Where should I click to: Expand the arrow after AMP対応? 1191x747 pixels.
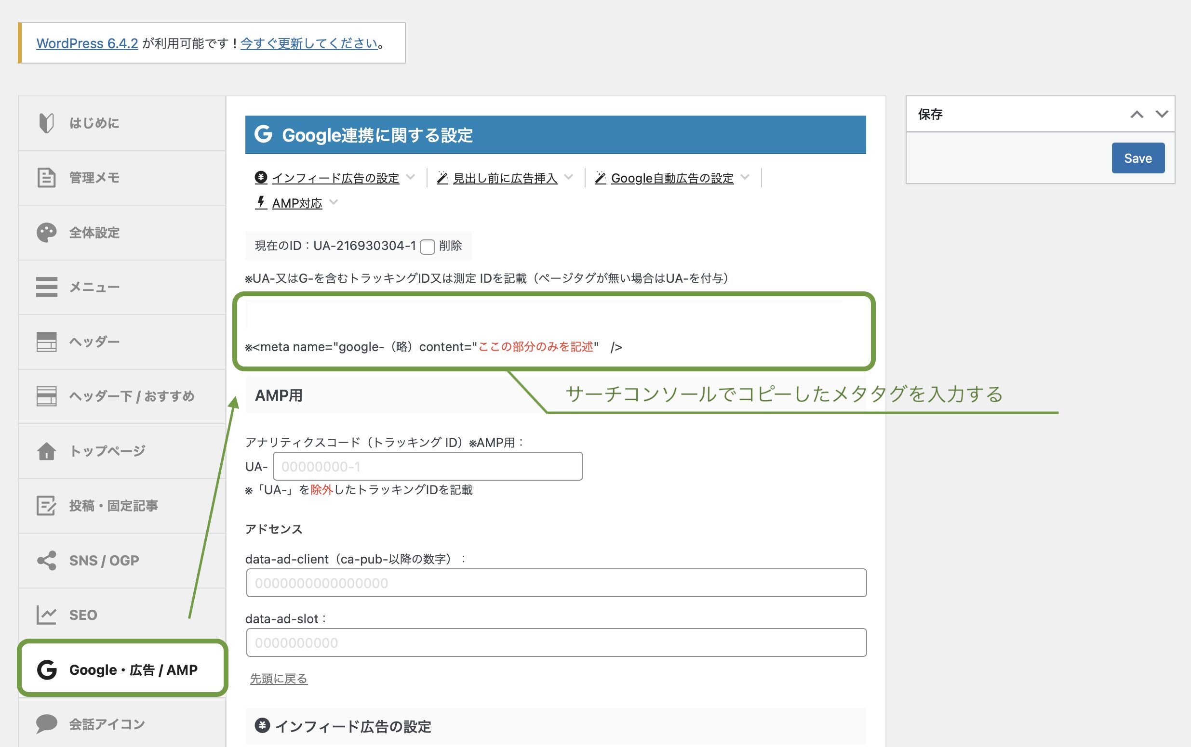coord(334,202)
